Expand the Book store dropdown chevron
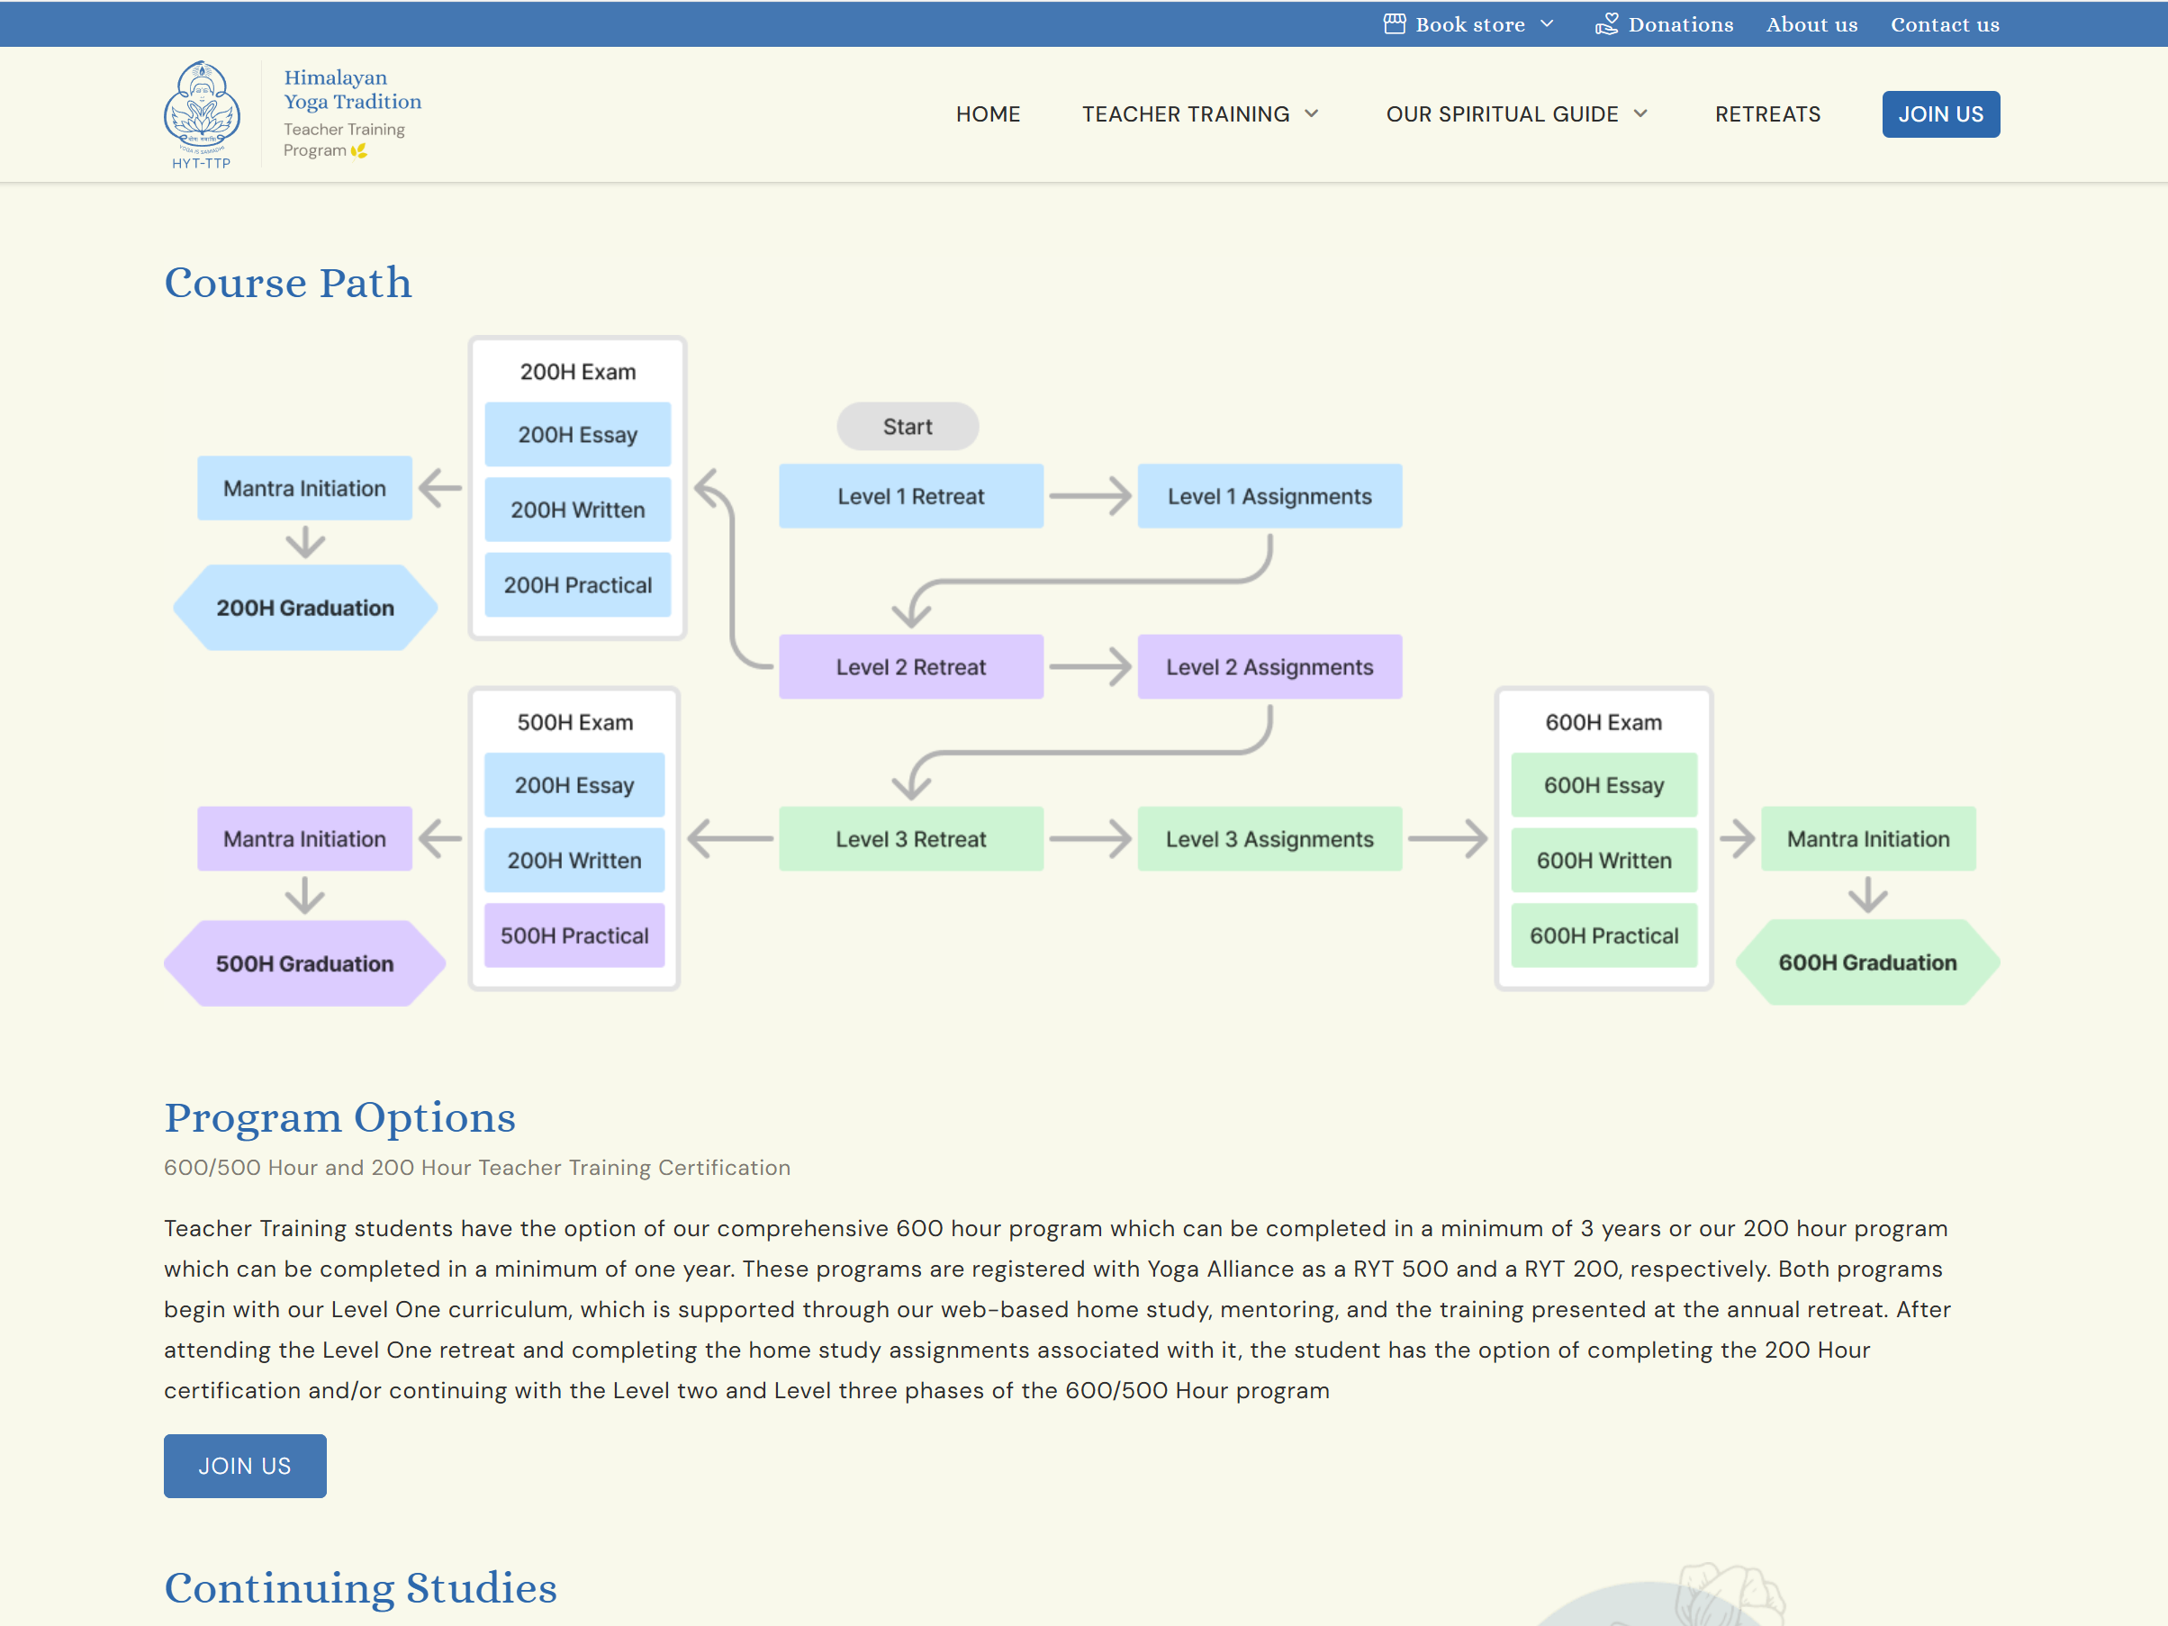 pyautogui.click(x=1547, y=23)
